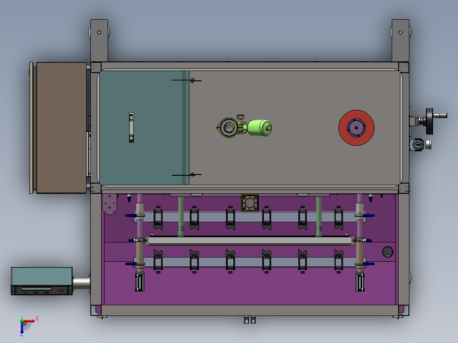The image size is (458, 343).
Task: Click the twin latches at the bottom center of the frame
Action: pyautogui.click(x=250, y=320)
